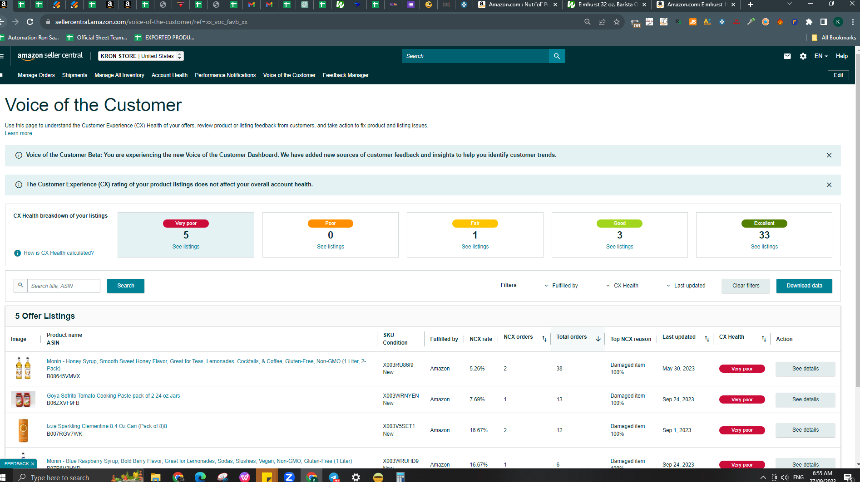The width and height of the screenshot is (860, 482).
Task: Dismiss the CX rating account health banner
Action: [x=829, y=185]
